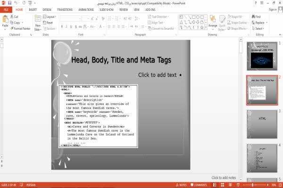Click the 'Click to add text' placeholder
The height and width of the screenshot is (188, 283).
pos(158,75)
